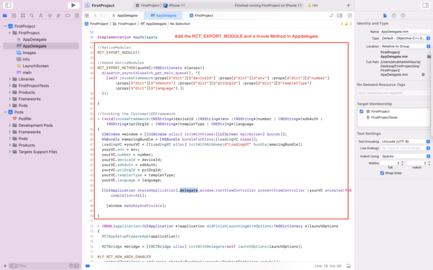Screen dimensions: 433x270
Task: Open the Issue navigator warning triangle icon
Action: 41,16
